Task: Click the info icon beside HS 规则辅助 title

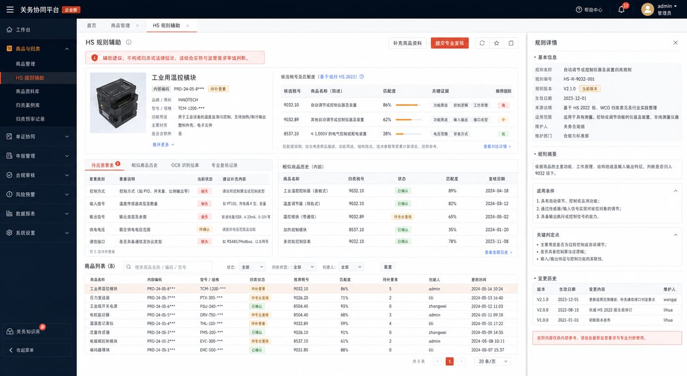Action: pyautogui.click(x=129, y=42)
